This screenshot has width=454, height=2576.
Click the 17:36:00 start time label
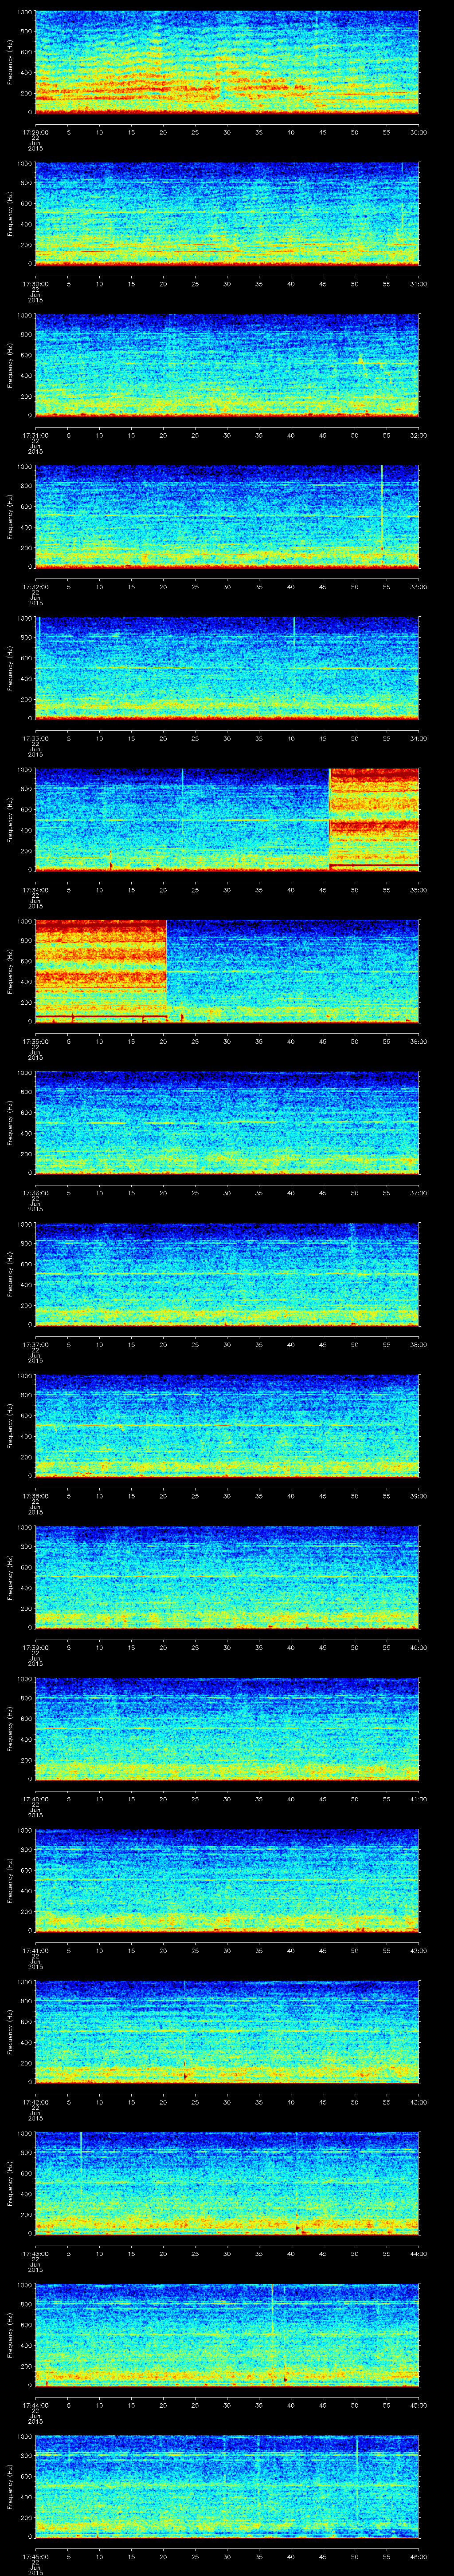pos(35,1193)
